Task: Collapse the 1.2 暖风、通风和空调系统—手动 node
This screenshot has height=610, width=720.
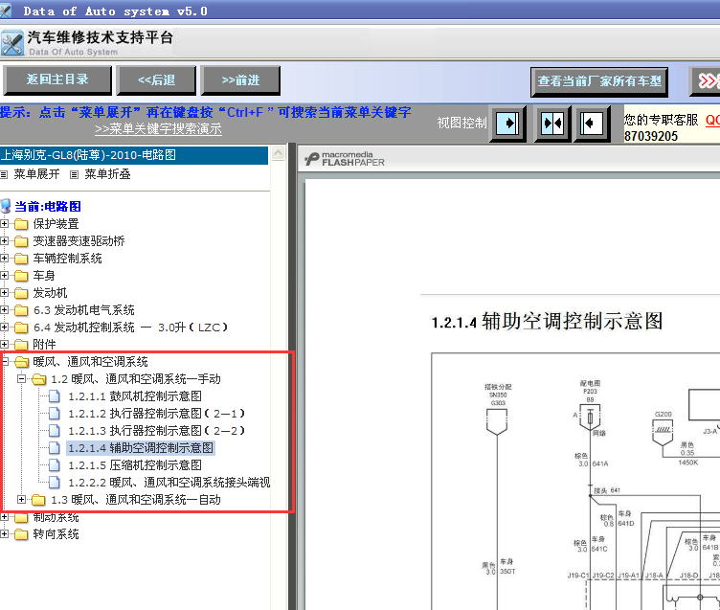Action: (x=21, y=379)
